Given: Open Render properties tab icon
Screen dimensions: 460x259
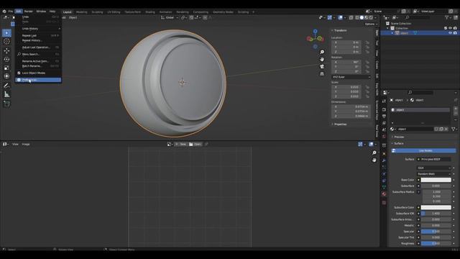Looking at the screenshot, I should pos(384,109).
